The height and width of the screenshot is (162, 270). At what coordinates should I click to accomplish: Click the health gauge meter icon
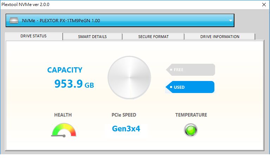coord(64,130)
